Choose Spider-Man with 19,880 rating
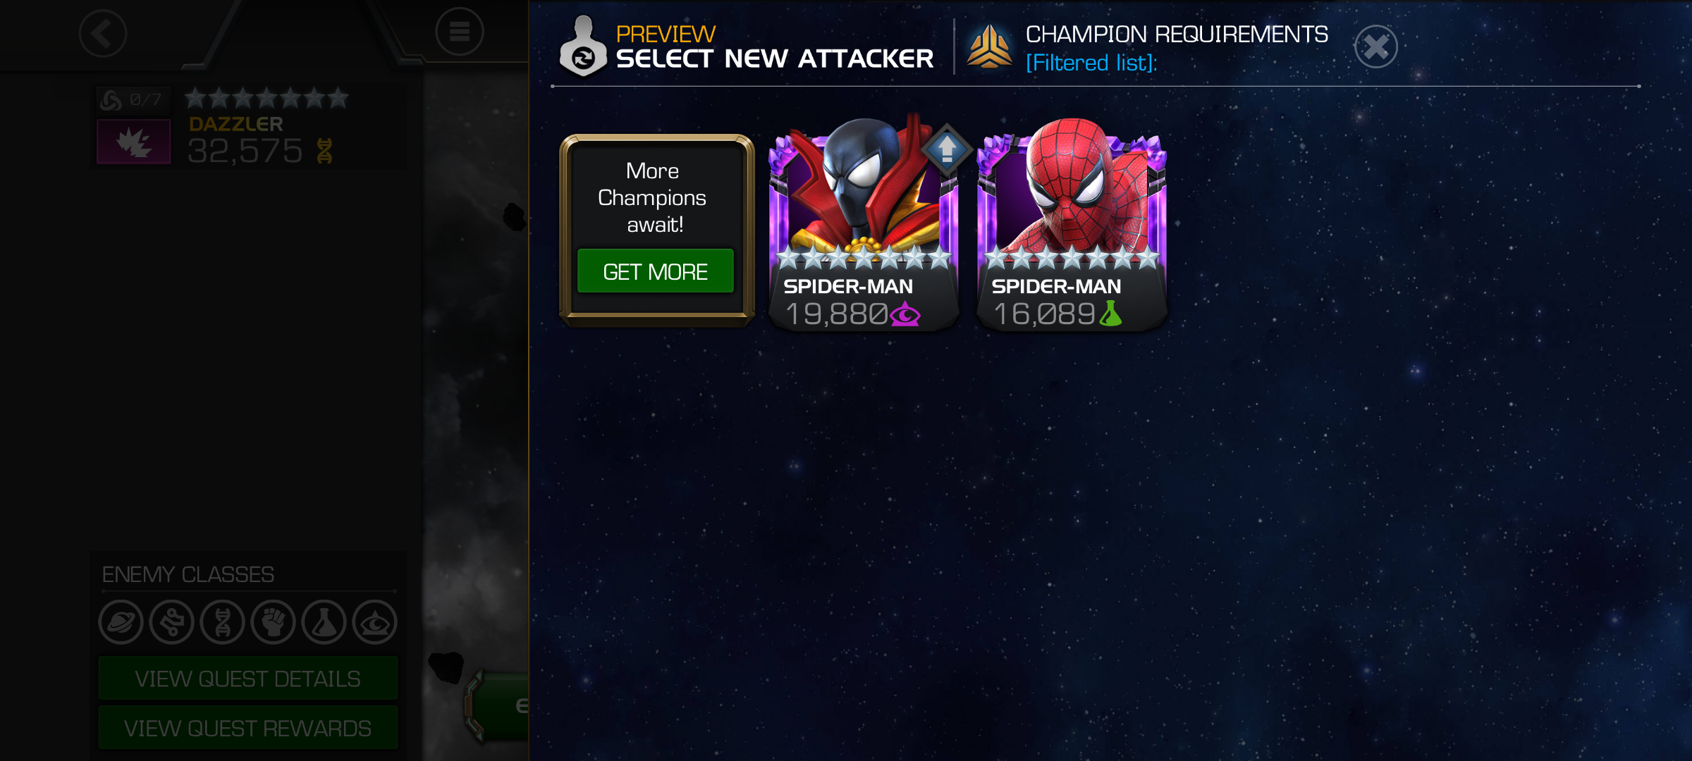 (864, 225)
